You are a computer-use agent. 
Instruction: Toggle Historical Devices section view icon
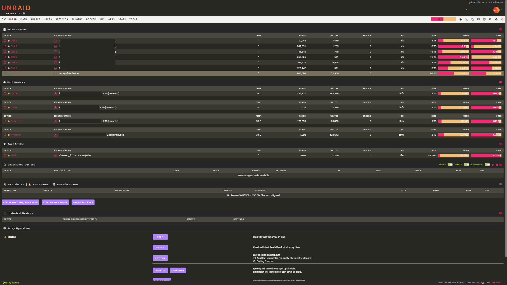(500, 213)
